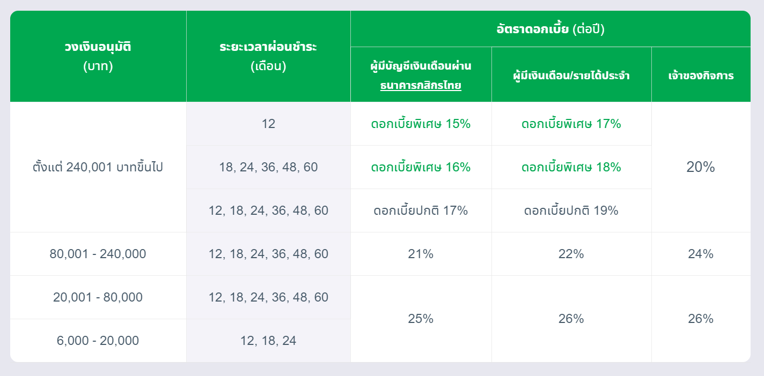Image resolution: width=764 pixels, height=376 pixels.
Task: Select the ระยะเวลาผ่อนชำระ (เดือน) column header
Action: 268,56
